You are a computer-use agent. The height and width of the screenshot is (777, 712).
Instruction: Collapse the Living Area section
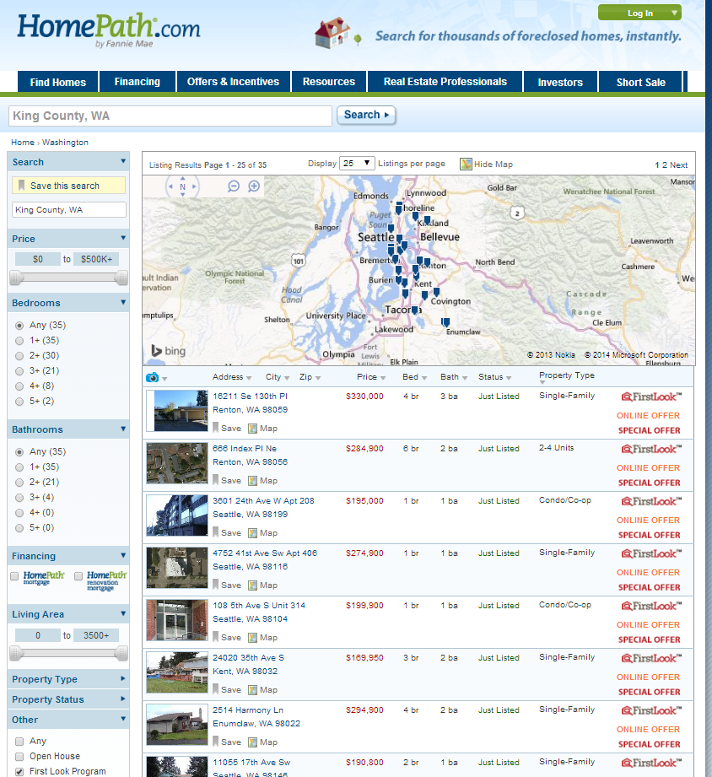pyautogui.click(x=123, y=613)
